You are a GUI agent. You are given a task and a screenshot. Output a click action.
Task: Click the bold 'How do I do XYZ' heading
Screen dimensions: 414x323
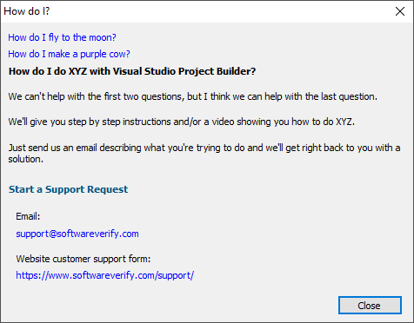(x=132, y=71)
